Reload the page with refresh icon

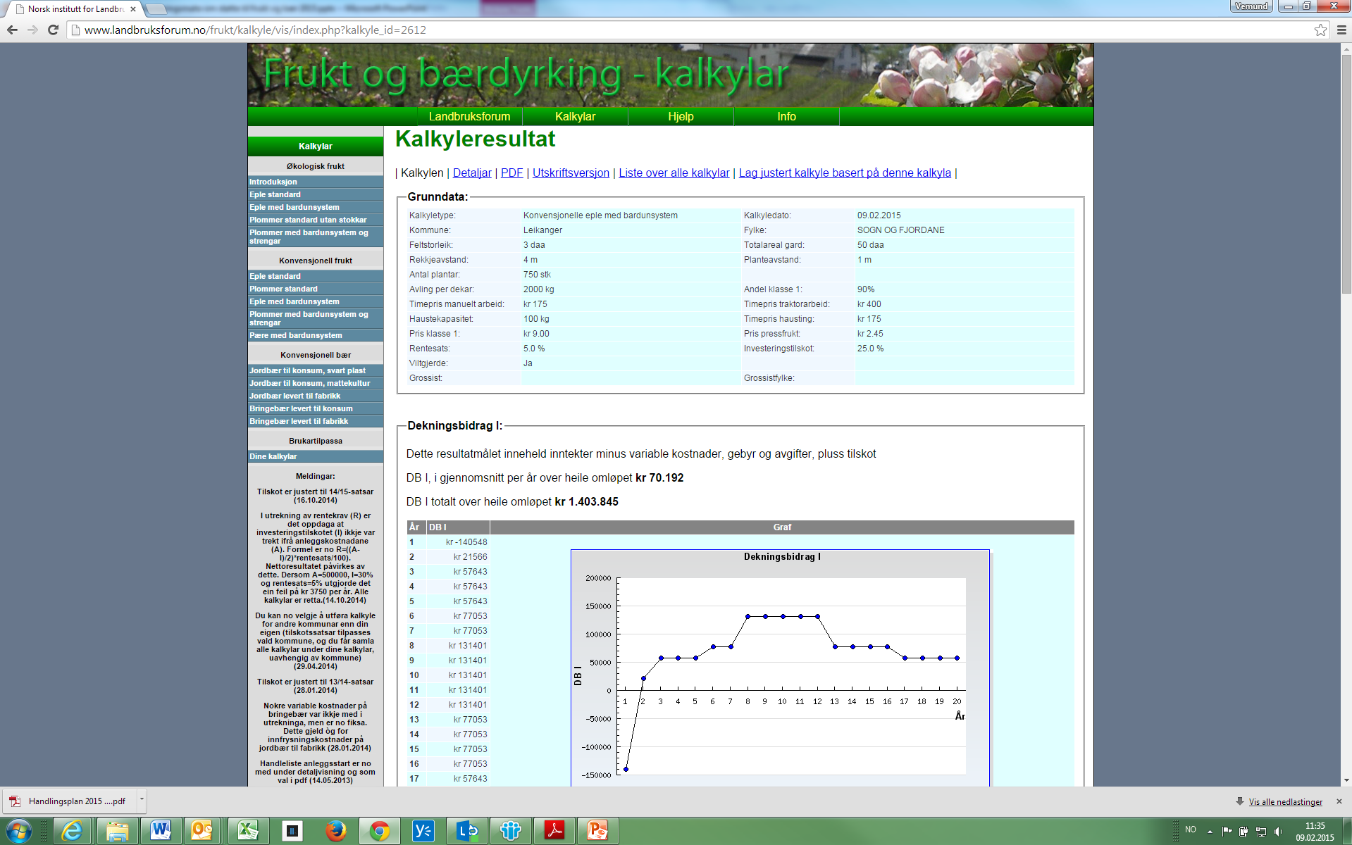pos(53,30)
